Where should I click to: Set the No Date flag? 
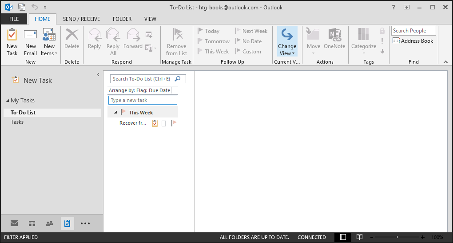248,41
